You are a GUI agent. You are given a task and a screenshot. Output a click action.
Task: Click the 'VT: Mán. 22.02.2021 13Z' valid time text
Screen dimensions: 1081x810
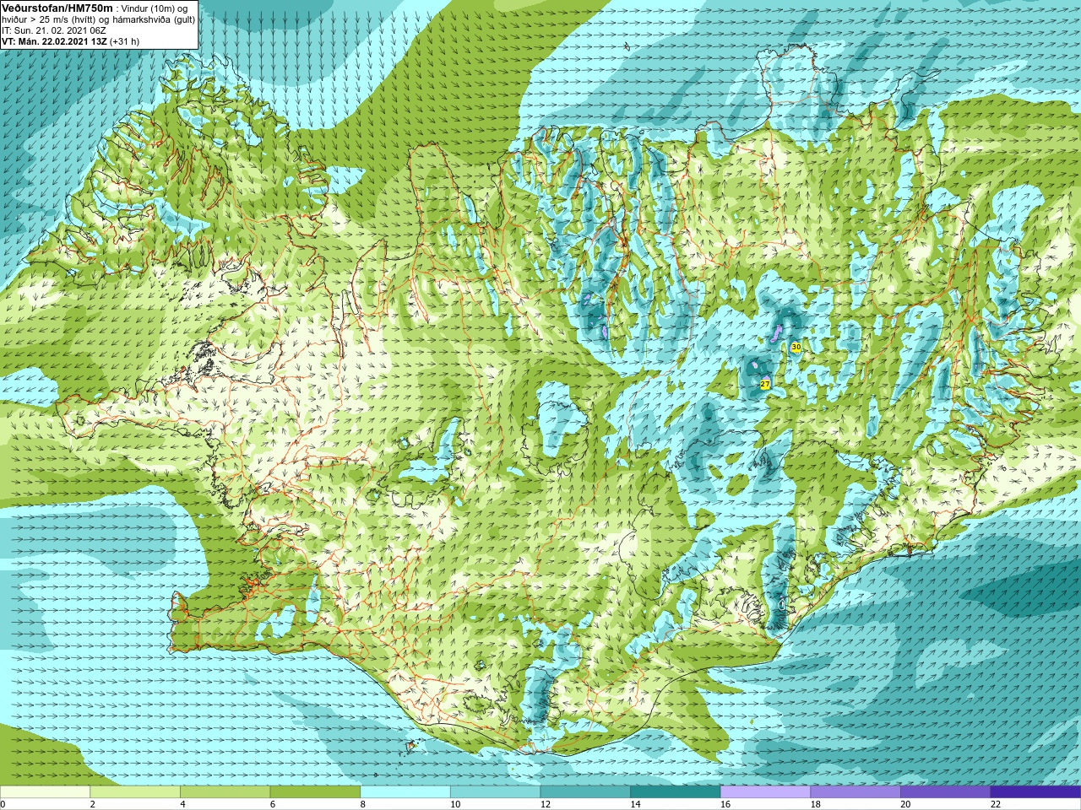click(x=55, y=41)
